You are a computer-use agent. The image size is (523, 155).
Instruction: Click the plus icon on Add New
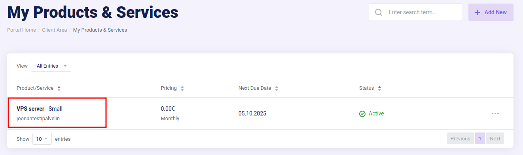click(x=478, y=12)
